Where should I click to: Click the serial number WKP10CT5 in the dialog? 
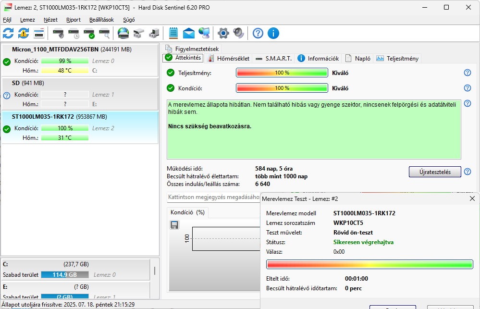pyautogui.click(x=348, y=223)
